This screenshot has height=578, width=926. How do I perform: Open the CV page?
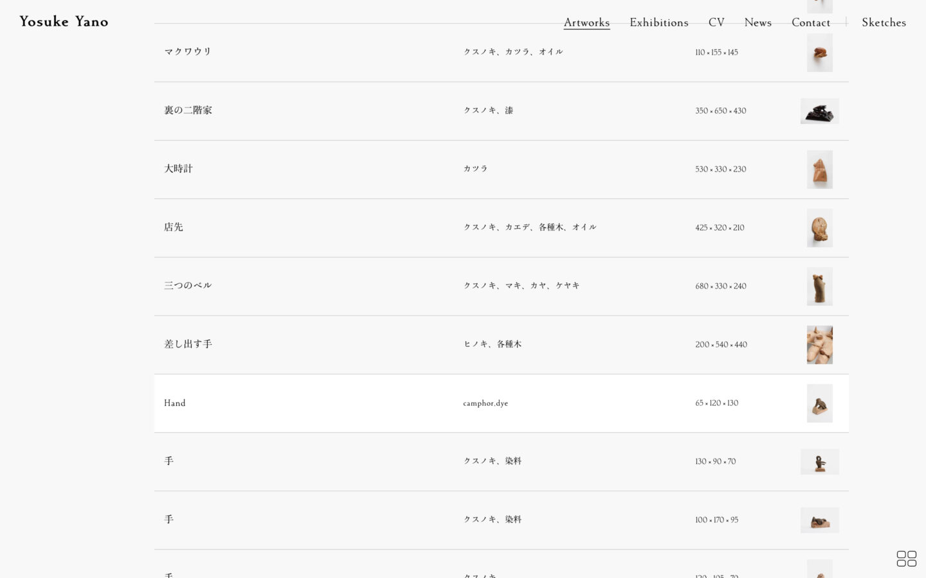(716, 22)
